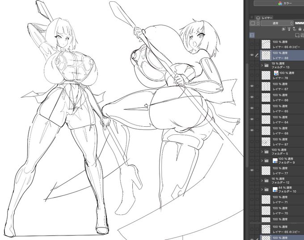
Task: Click the lock layer icon
Action: pyautogui.click(x=300, y=29)
